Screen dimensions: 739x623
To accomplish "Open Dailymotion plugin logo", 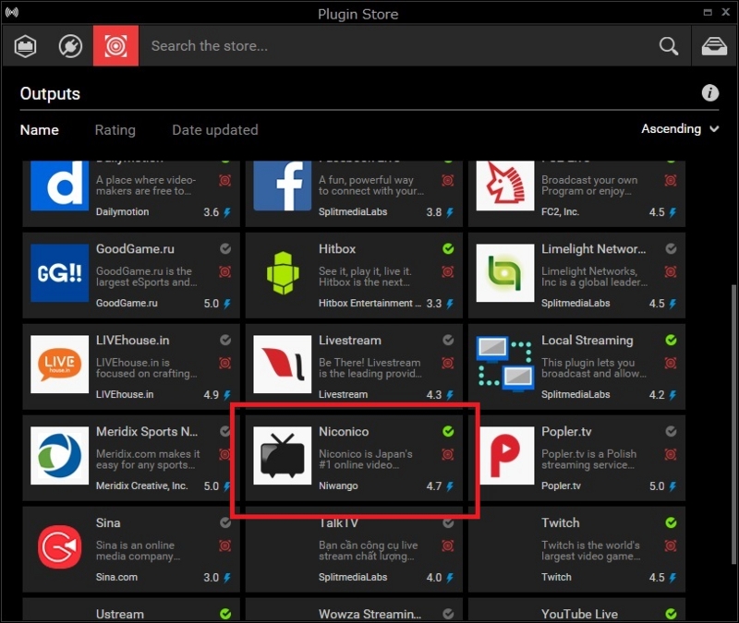I will click(x=59, y=186).
